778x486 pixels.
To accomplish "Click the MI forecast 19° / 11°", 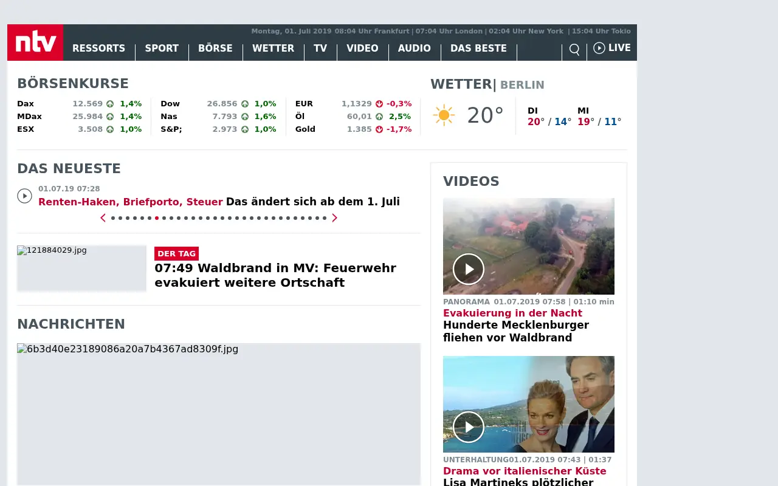I will [599, 122].
